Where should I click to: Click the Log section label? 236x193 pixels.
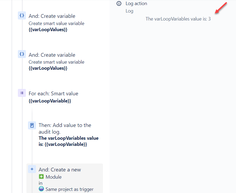pyautogui.click(x=129, y=11)
